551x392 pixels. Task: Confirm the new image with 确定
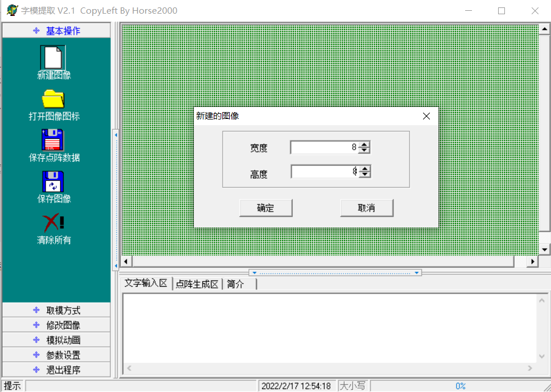[x=266, y=208]
